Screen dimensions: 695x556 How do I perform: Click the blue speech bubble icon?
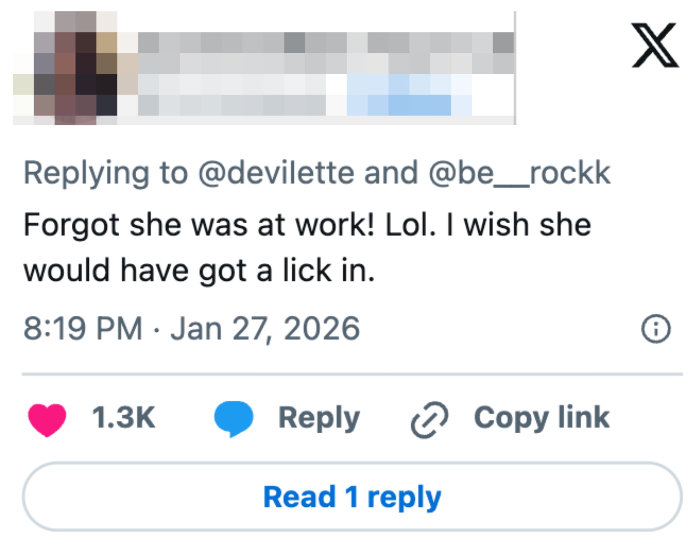234,418
